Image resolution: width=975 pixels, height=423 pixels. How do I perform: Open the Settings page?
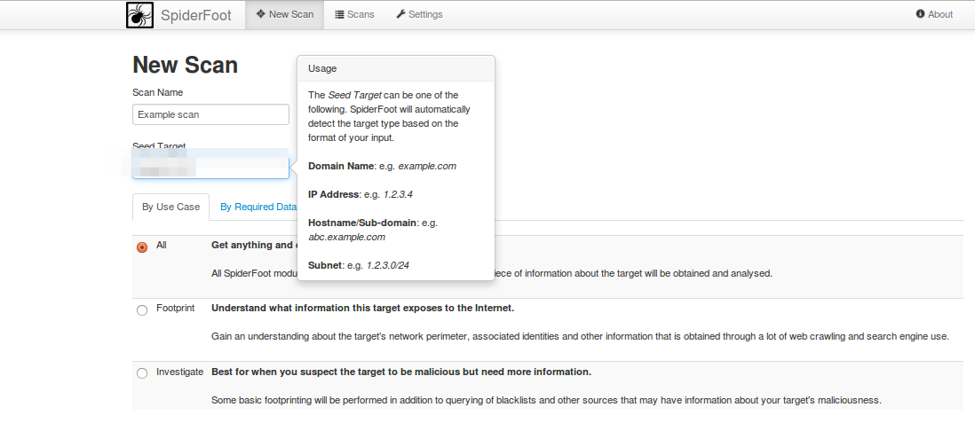pos(419,14)
